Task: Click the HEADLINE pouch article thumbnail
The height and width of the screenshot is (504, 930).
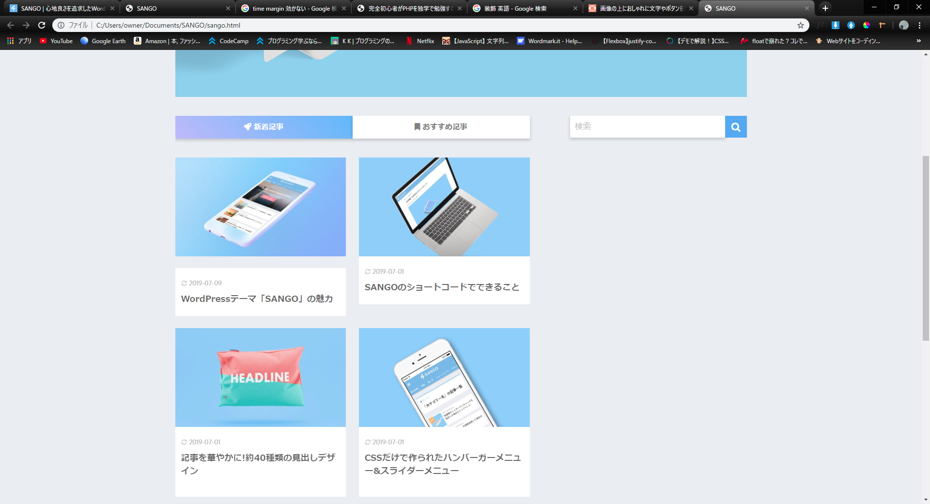Action: click(260, 377)
